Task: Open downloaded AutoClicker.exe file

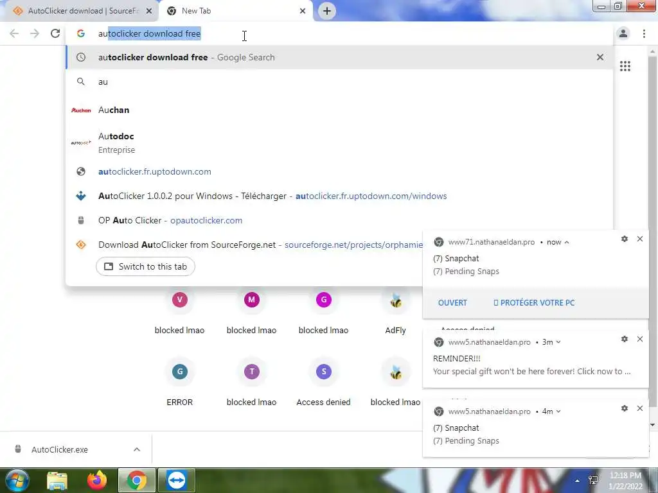Action: click(x=60, y=449)
